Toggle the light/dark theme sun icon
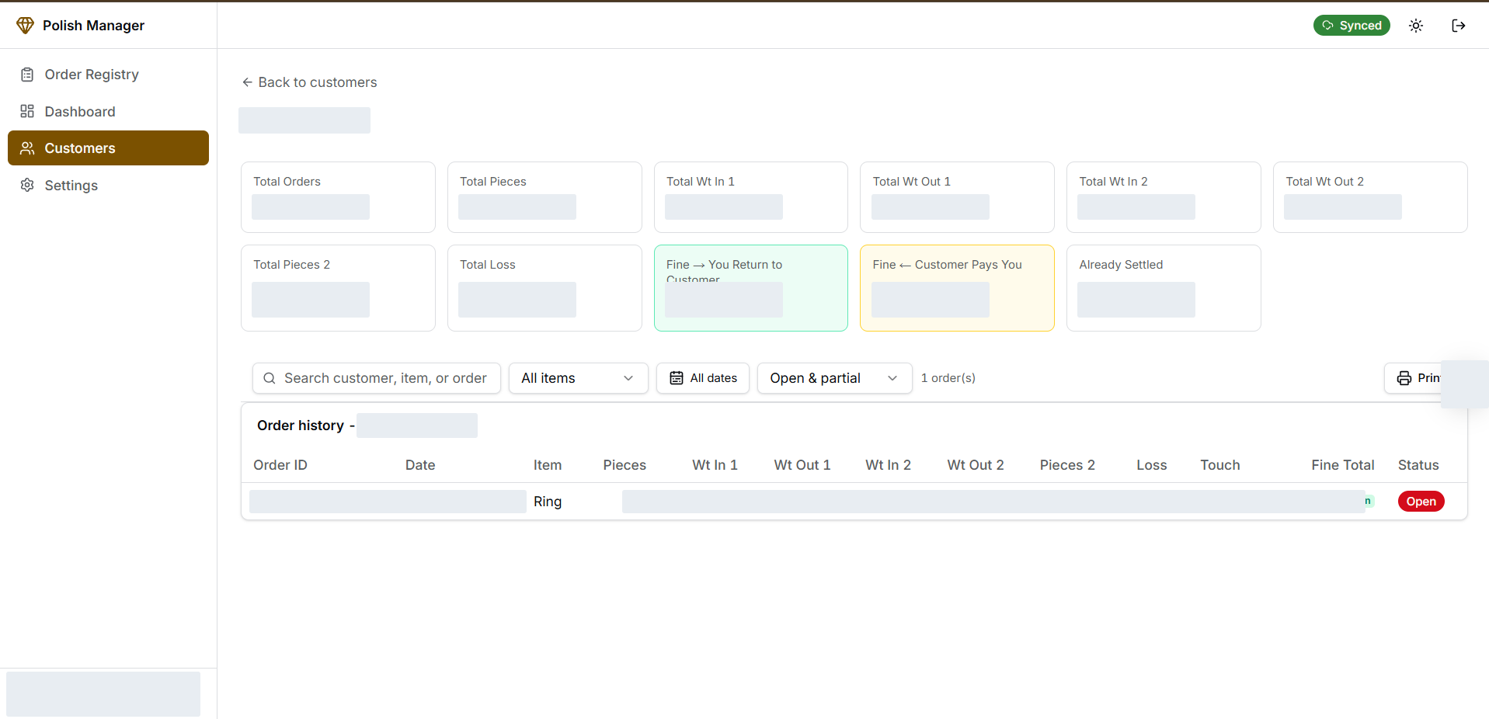Screen dimensions: 1489x719 [1416, 26]
